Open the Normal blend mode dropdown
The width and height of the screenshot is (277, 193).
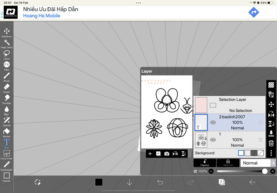click(x=255, y=163)
